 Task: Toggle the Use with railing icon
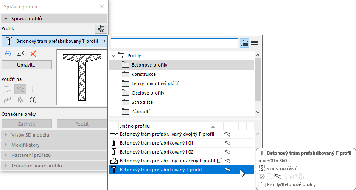[8, 100]
